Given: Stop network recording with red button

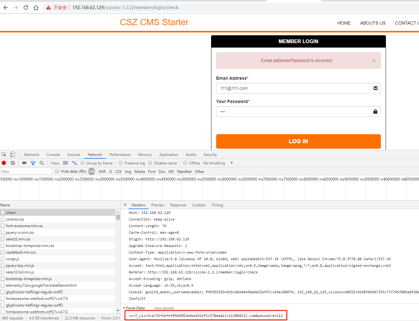Looking at the screenshot, I should point(4,163).
